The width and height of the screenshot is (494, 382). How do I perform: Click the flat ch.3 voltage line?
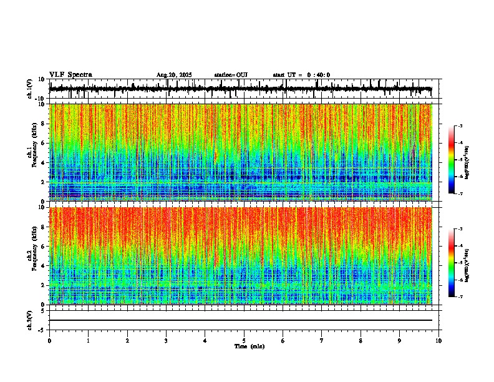[240, 320]
